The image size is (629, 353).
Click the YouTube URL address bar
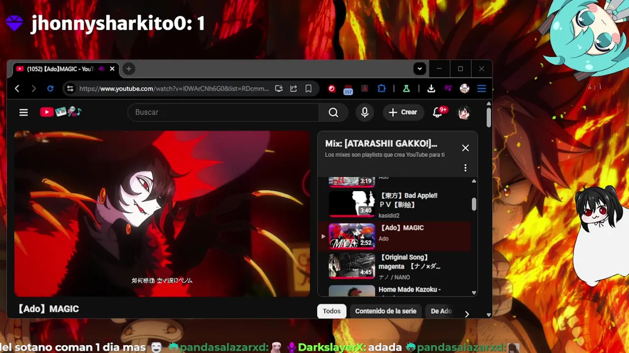pos(174,89)
